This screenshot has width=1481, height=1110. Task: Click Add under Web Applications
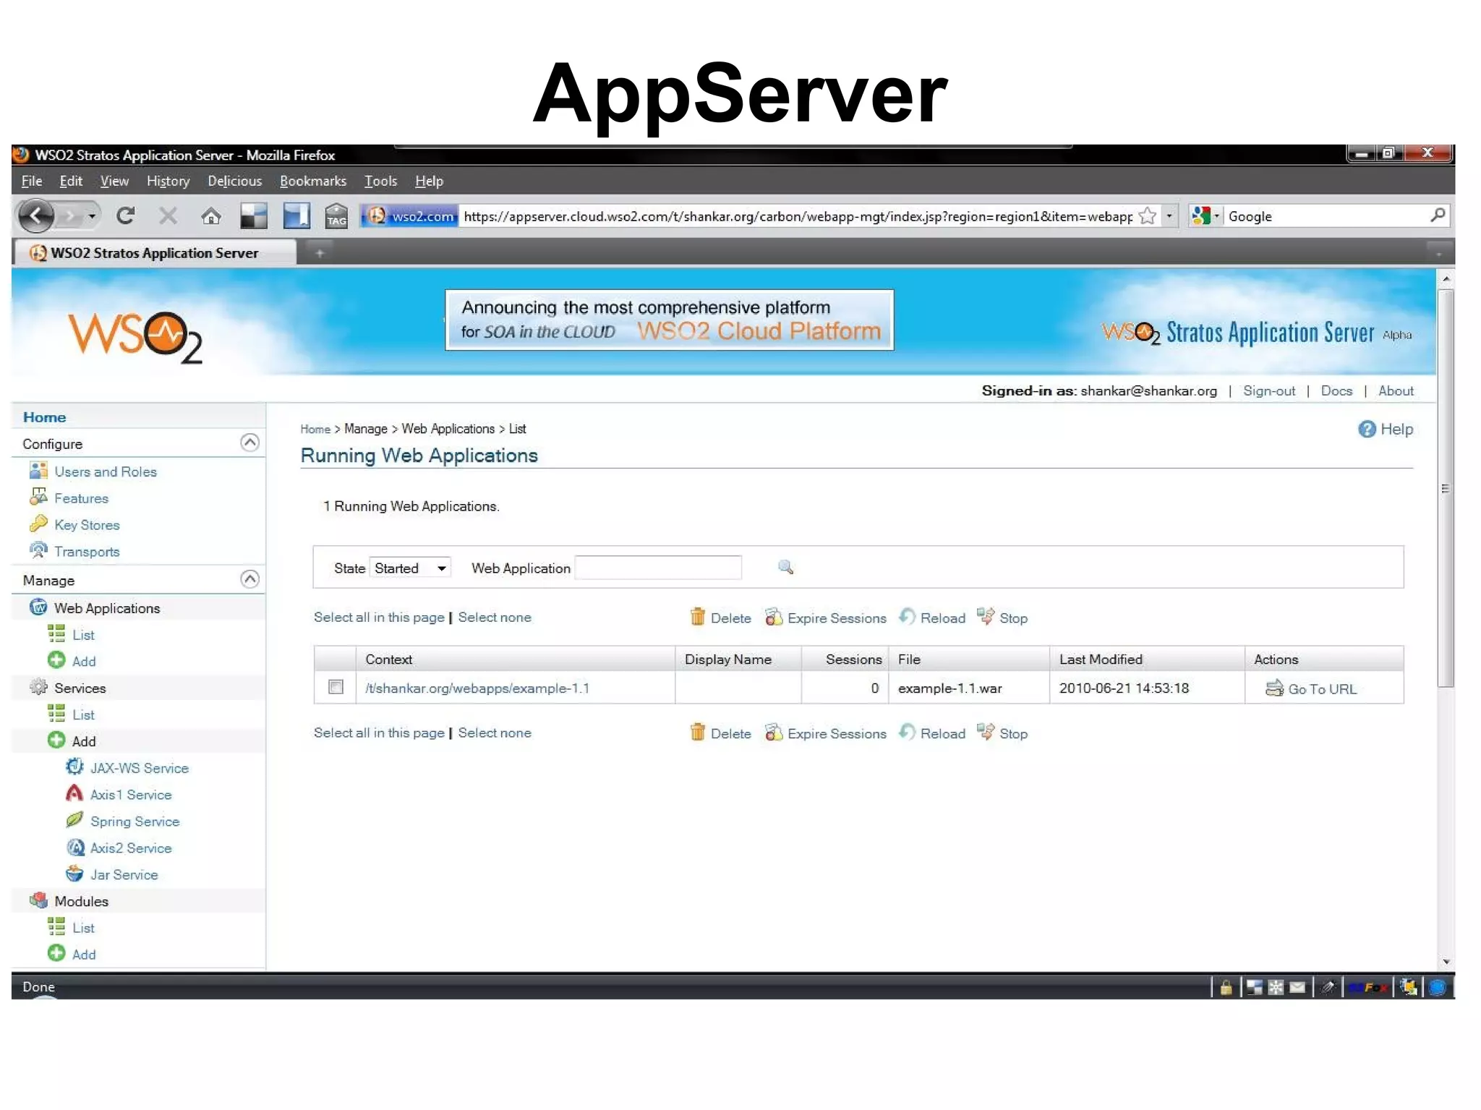(x=84, y=661)
